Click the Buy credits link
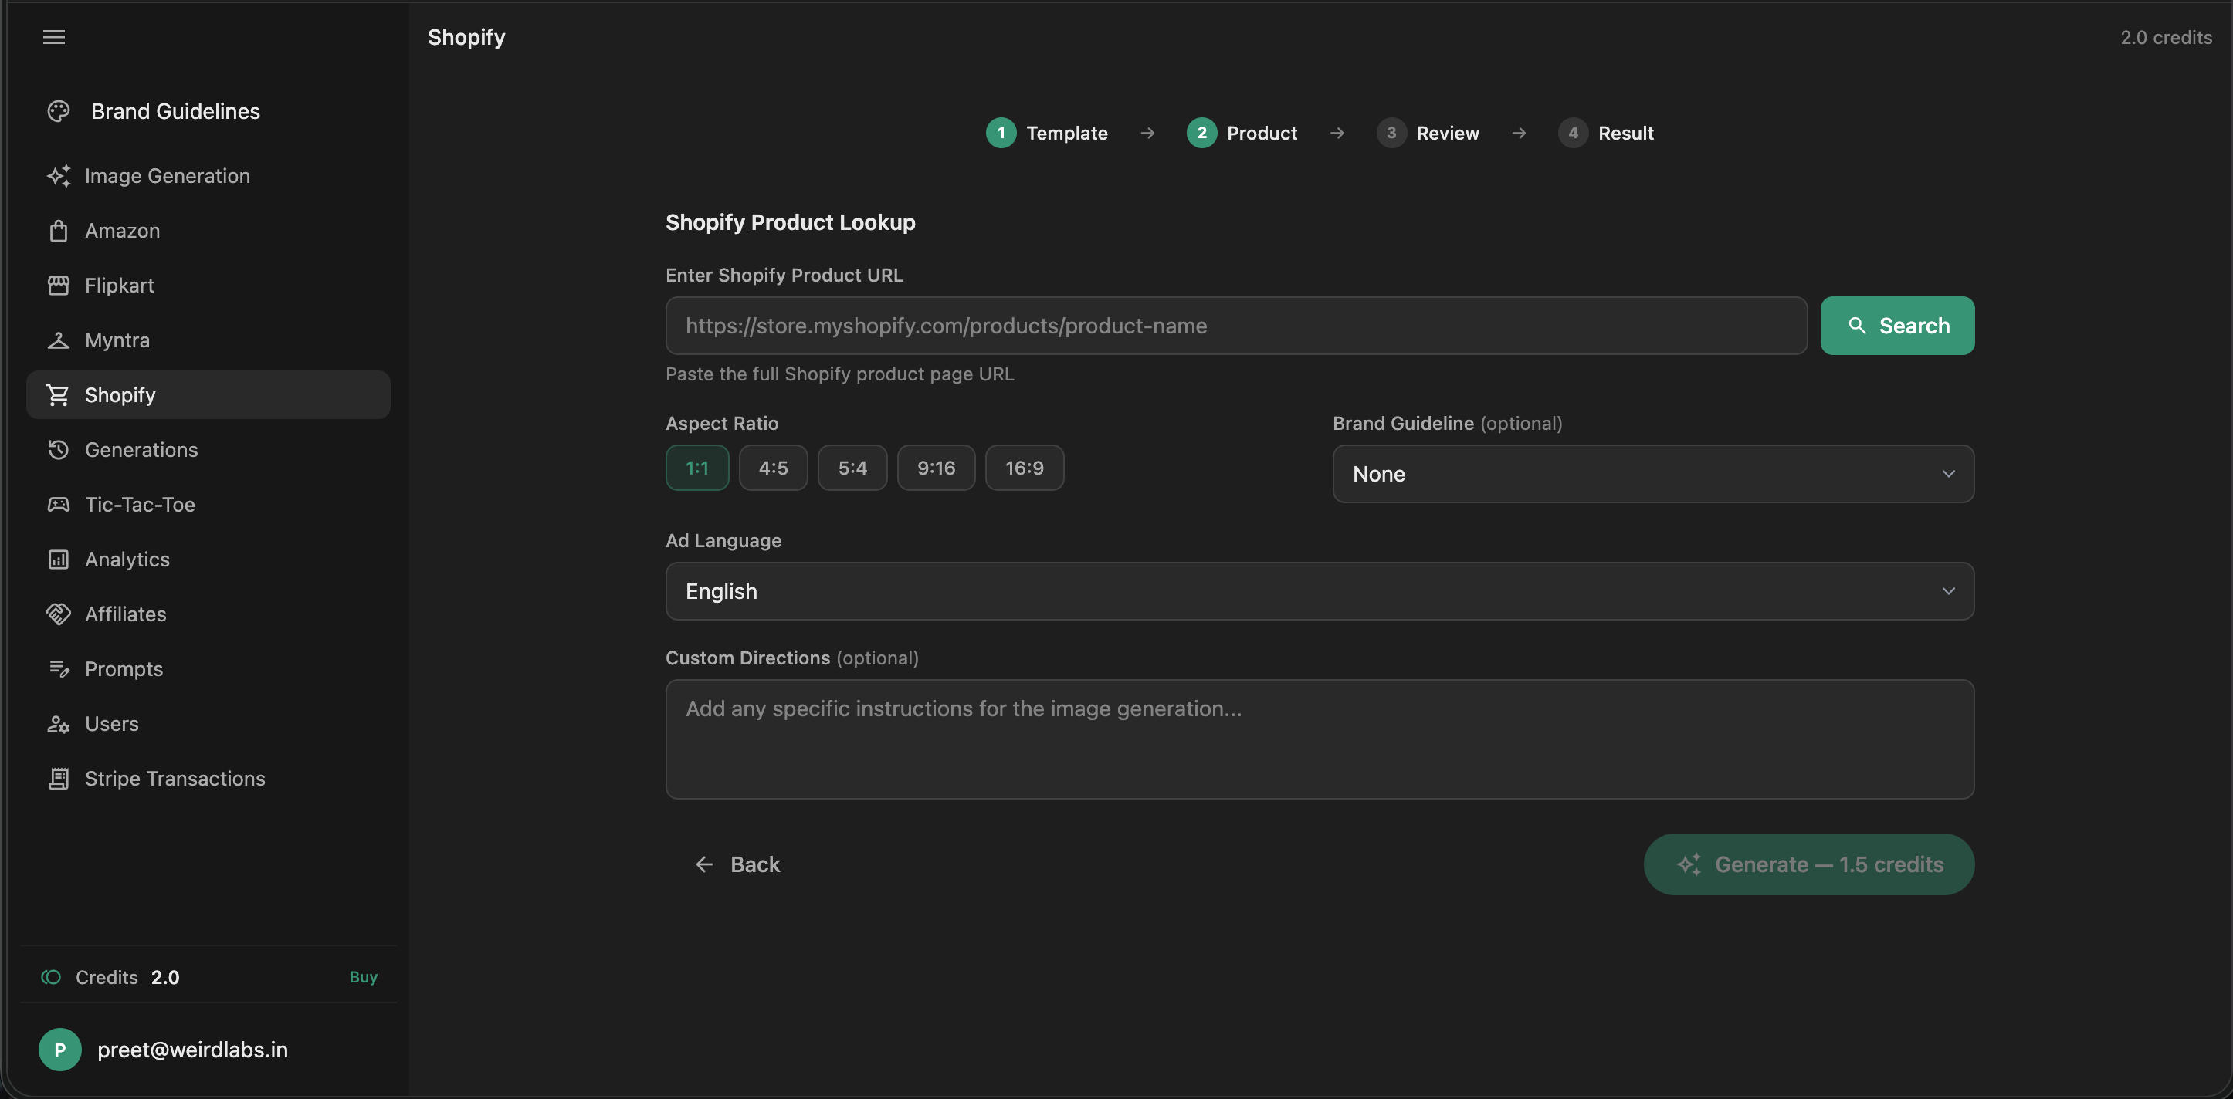Viewport: 2233px width, 1099px height. pos(363,977)
